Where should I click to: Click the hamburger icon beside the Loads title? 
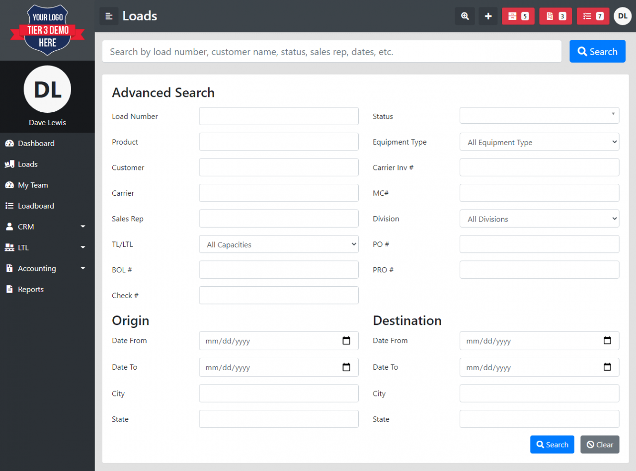tap(109, 16)
